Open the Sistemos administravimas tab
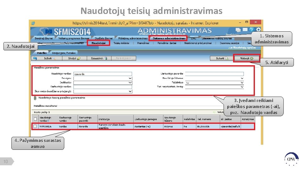304x171 pixels. [169, 38]
